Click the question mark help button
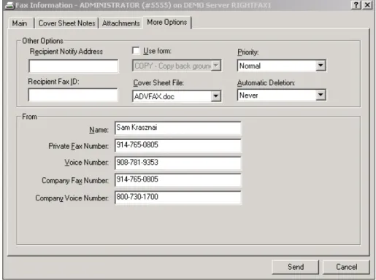This screenshot has height=280, width=376. (x=356, y=5)
